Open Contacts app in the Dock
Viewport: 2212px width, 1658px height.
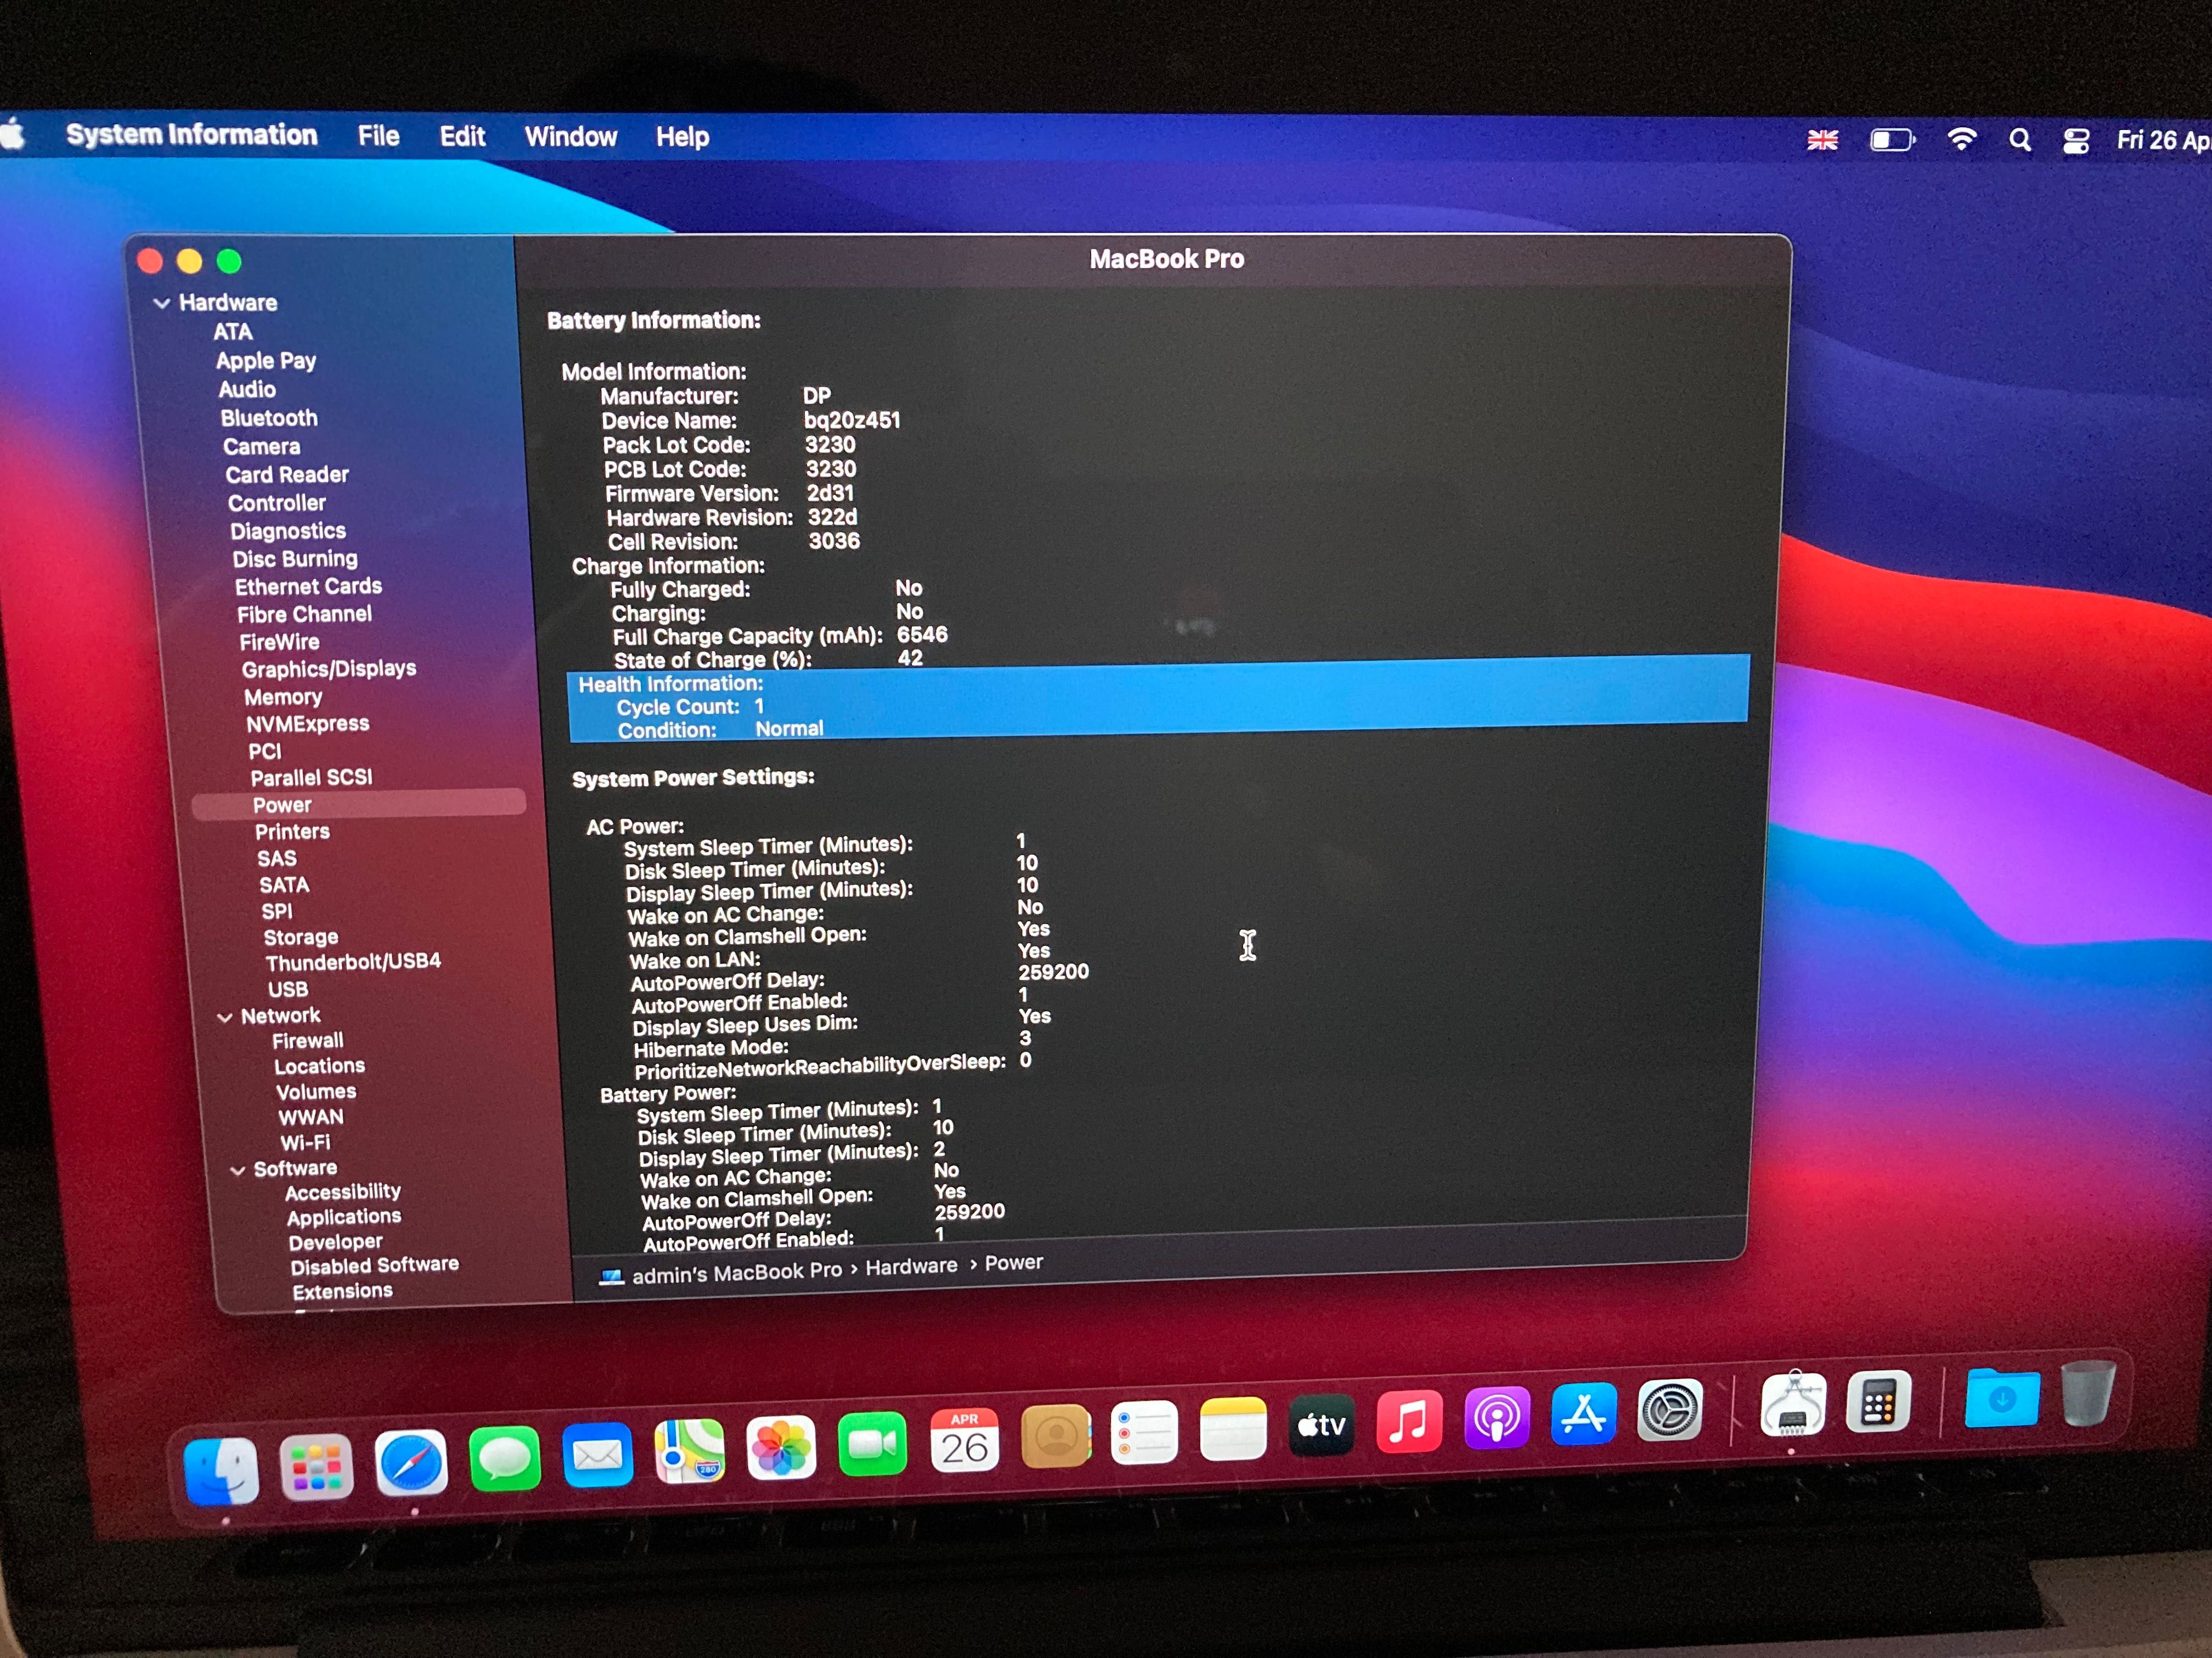click(x=1055, y=1436)
